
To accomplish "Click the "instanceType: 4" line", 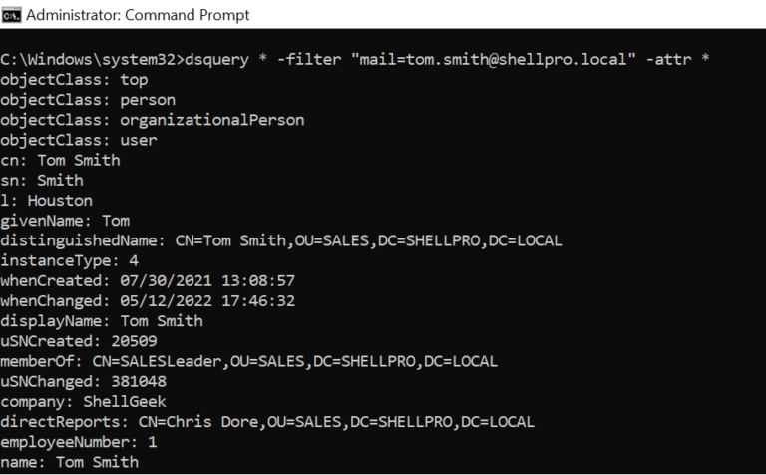I will coord(69,260).
